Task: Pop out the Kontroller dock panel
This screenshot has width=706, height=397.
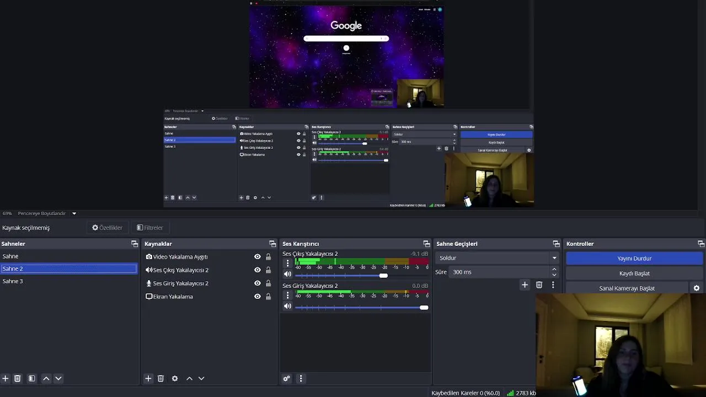Action: tap(701, 244)
